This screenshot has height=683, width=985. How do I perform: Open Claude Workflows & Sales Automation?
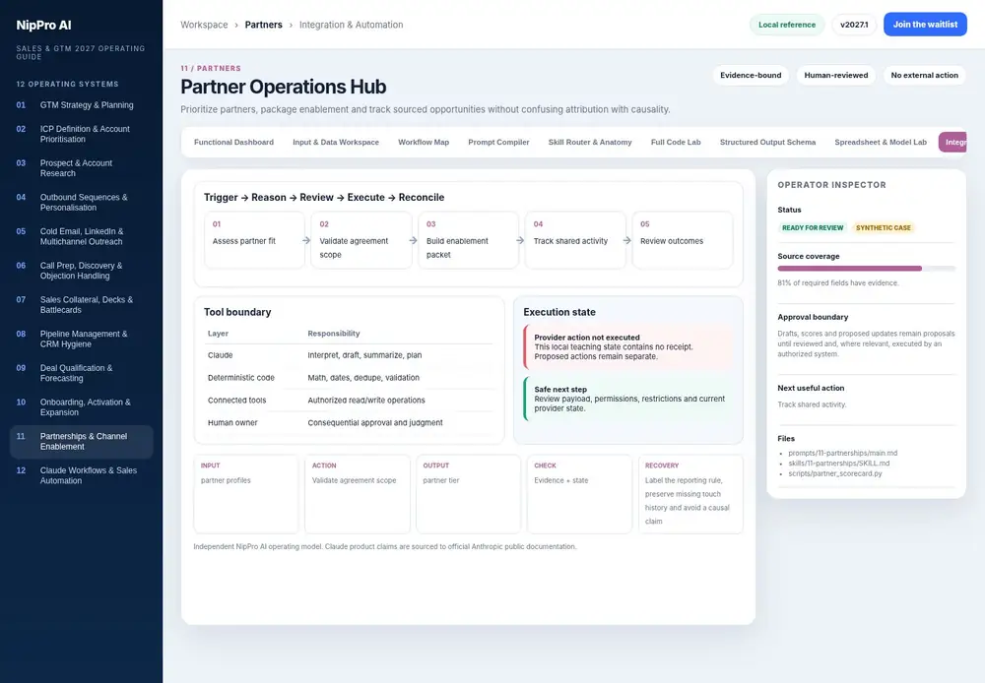point(82,475)
